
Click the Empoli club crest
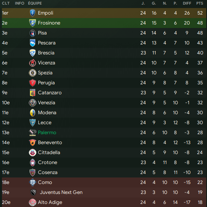tap(32, 13)
